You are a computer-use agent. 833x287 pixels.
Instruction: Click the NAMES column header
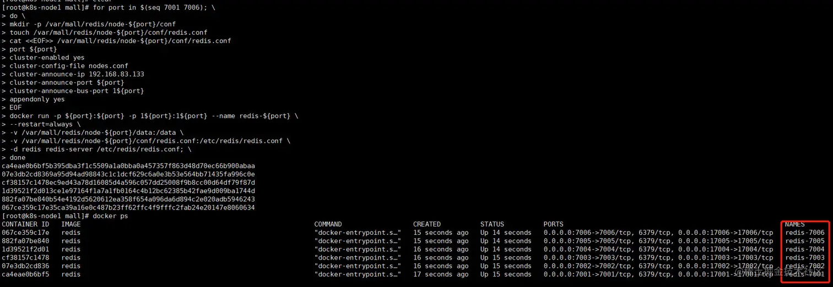pyautogui.click(x=795, y=224)
